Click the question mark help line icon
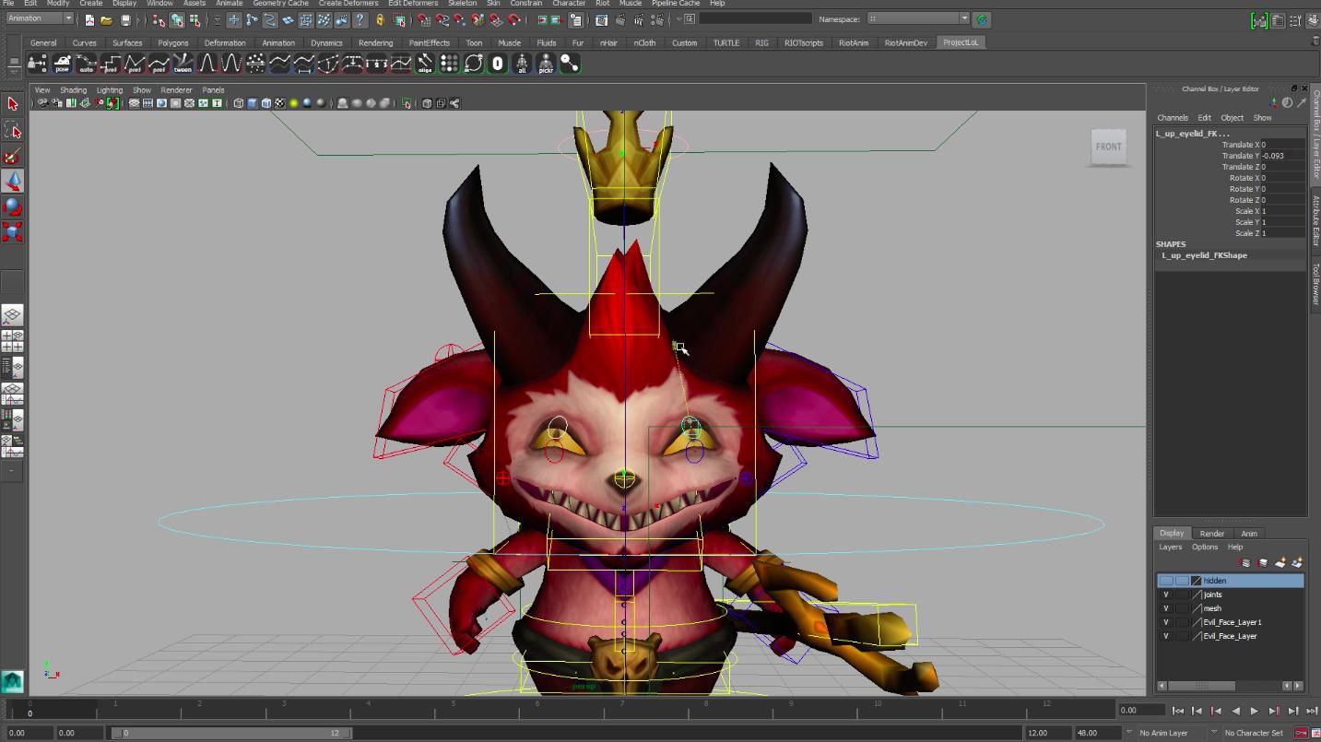The width and height of the screenshot is (1321, 742). point(360,19)
